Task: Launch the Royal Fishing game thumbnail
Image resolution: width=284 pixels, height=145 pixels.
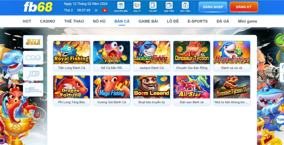Action: [x=72, y=53]
